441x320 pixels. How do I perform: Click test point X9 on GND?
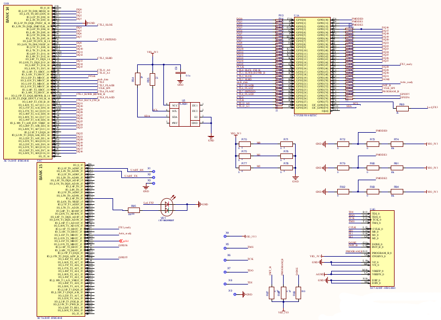click(235, 294)
